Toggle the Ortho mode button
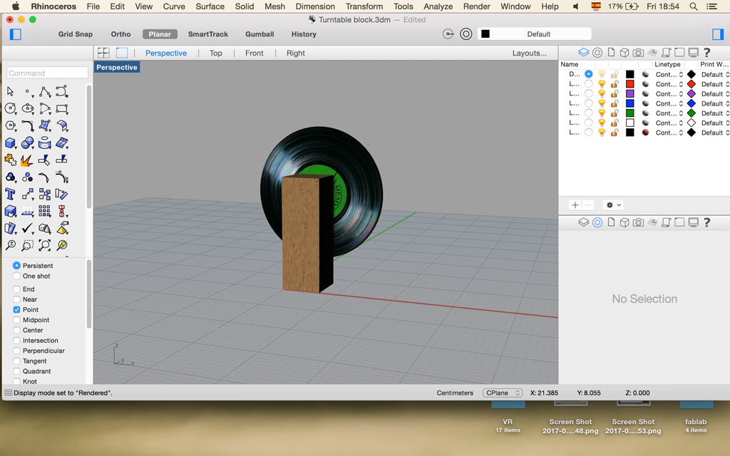The image size is (730, 456). pos(120,34)
